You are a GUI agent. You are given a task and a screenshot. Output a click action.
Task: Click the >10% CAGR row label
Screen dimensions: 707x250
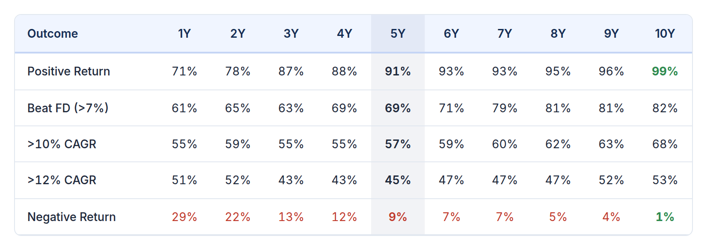tap(62, 144)
